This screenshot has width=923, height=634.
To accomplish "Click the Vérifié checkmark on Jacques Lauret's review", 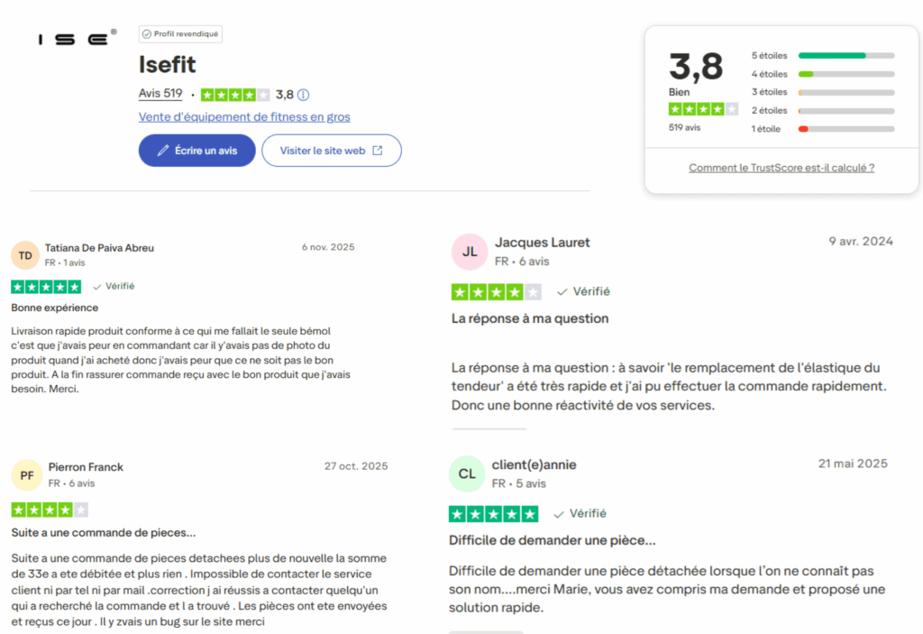I will click(562, 291).
